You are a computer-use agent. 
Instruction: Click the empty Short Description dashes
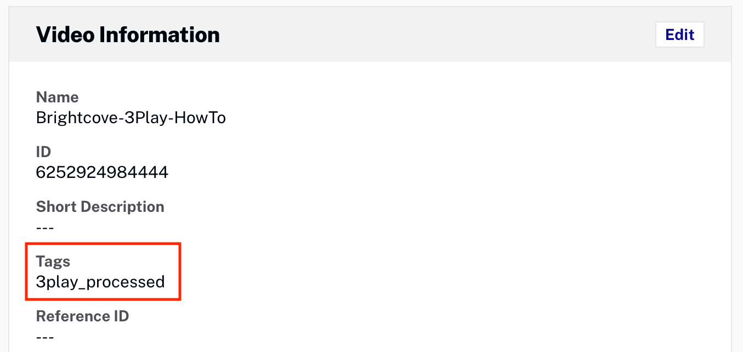(45, 228)
